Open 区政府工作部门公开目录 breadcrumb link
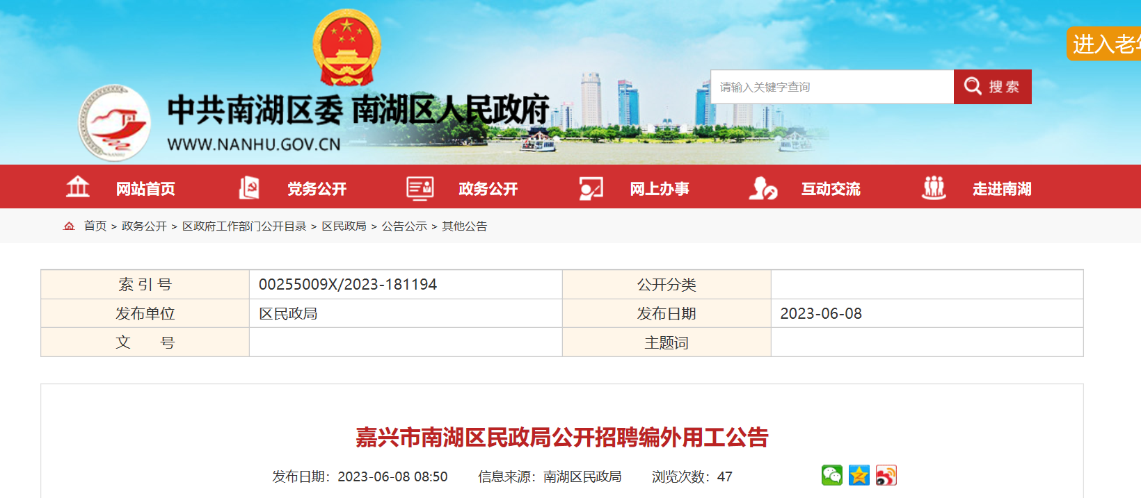1141x498 pixels. coord(244,226)
